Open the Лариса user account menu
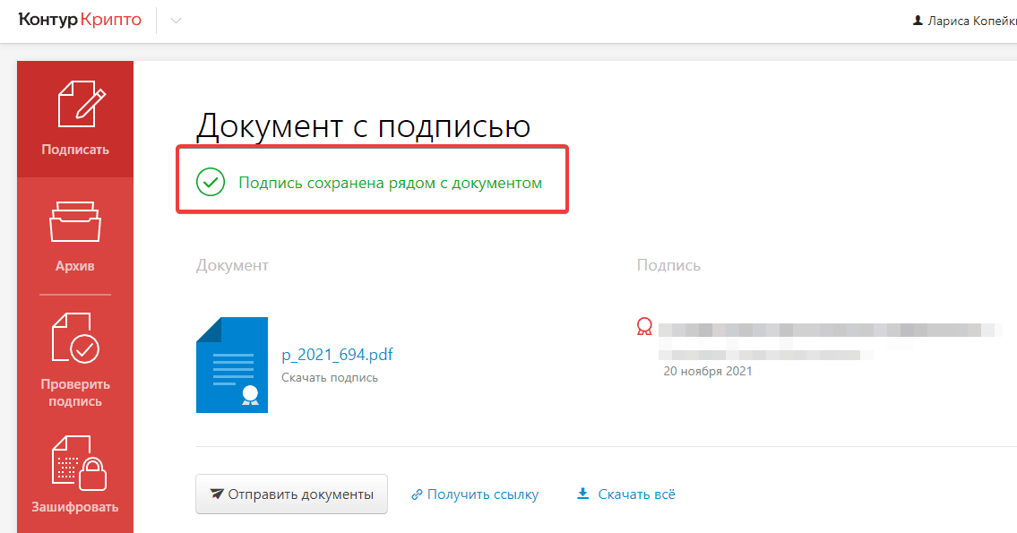1017x533 pixels. point(970,21)
